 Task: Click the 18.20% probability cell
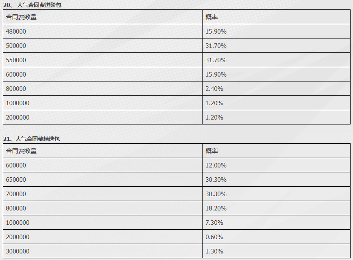(277, 208)
